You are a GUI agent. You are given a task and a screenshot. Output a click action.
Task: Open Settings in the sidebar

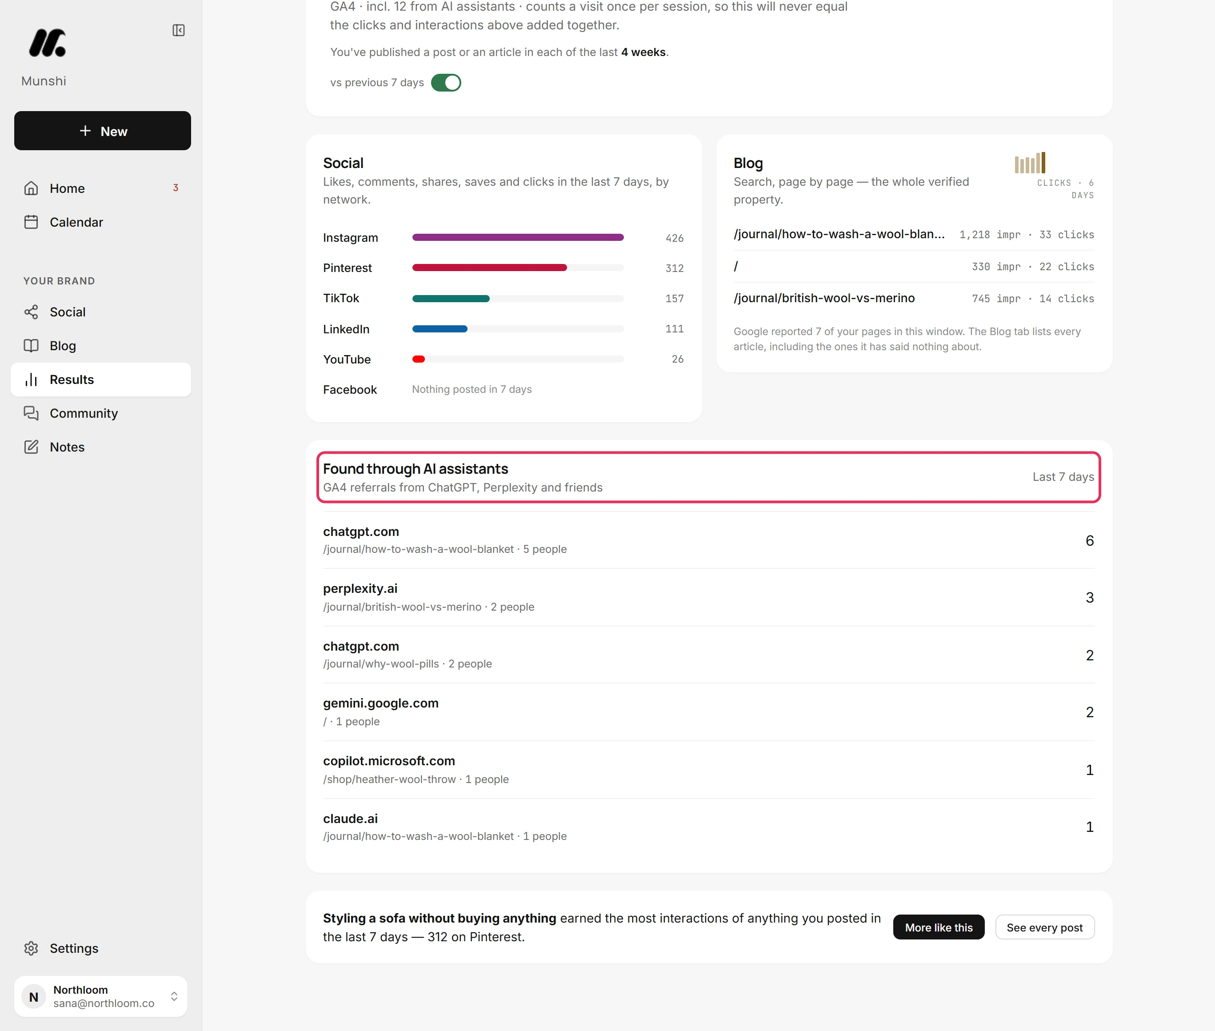click(100, 948)
